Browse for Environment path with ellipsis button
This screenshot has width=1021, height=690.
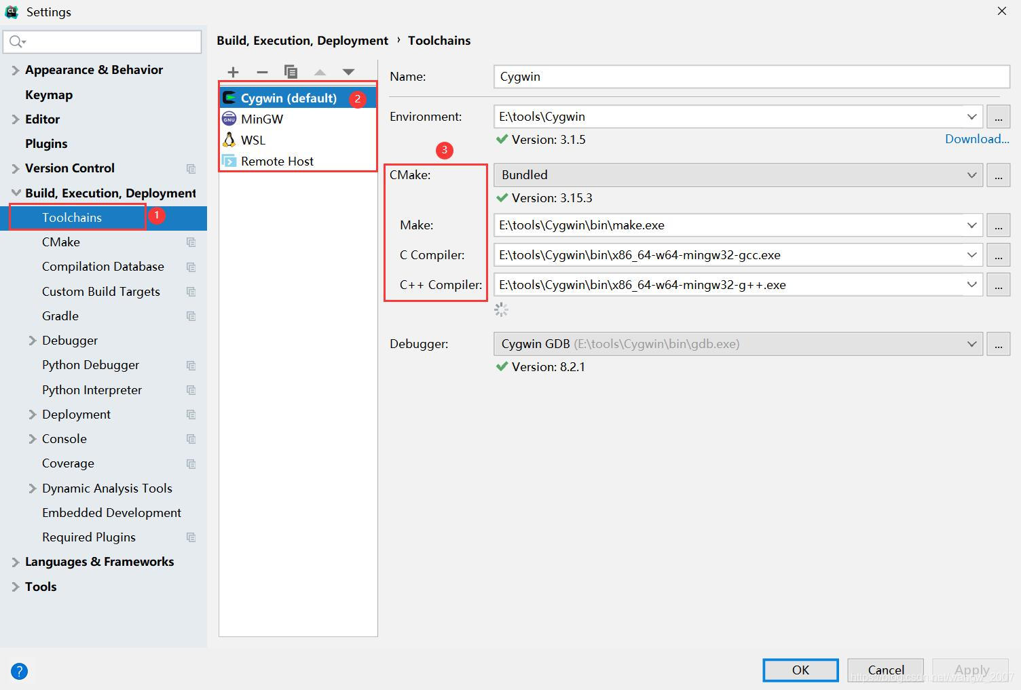(998, 117)
